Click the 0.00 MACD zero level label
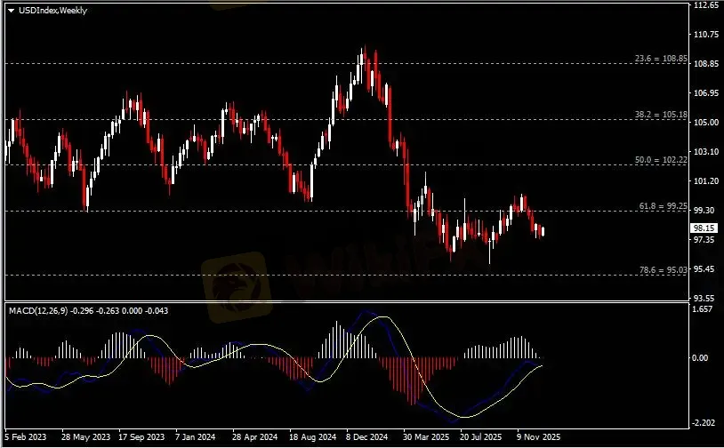Viewport: 724px width, 448px height. [703, 358]
